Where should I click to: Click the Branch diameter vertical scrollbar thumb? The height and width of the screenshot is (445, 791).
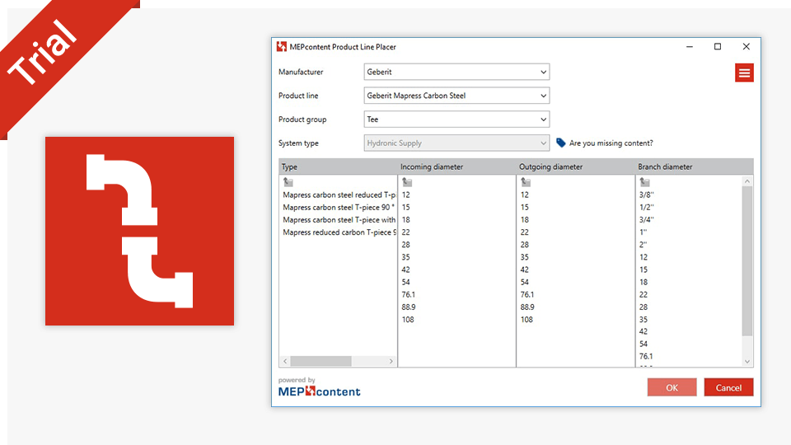click(747, 261)
